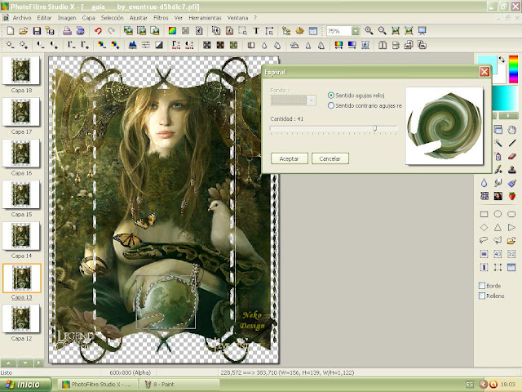
Task: Pick the blur water drop tool
Action: (484, 183)
